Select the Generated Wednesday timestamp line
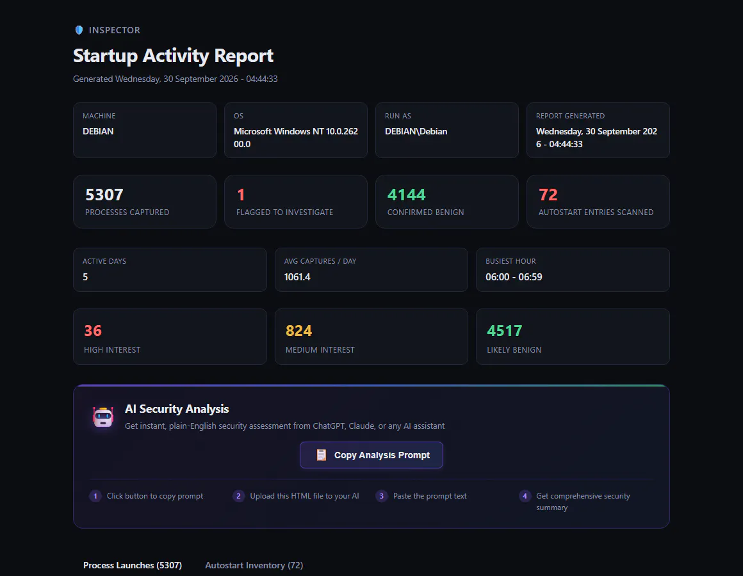The height and width of the screenshot is (576, 743). tap(176, 79)
